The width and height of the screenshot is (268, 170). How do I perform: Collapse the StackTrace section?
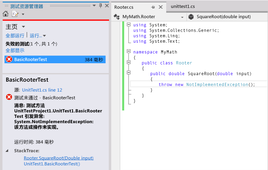click(x=7, y=151)
